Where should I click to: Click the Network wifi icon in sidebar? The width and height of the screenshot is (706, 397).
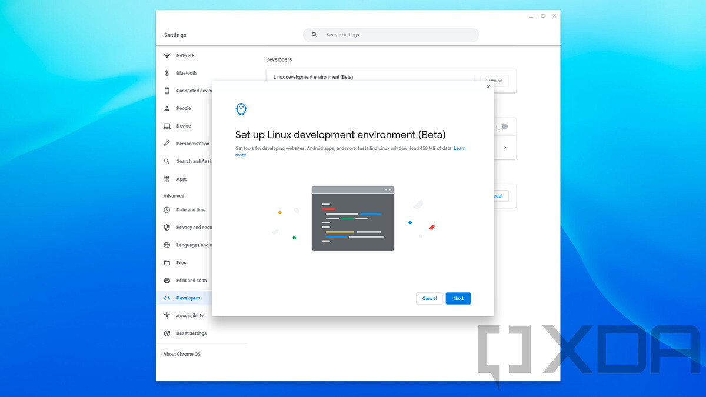pos(167,55)
